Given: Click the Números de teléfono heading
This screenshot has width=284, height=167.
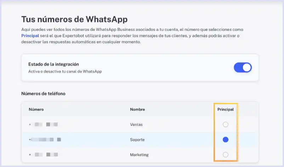Looking at the screenshot, I should [x=43, y=94].
